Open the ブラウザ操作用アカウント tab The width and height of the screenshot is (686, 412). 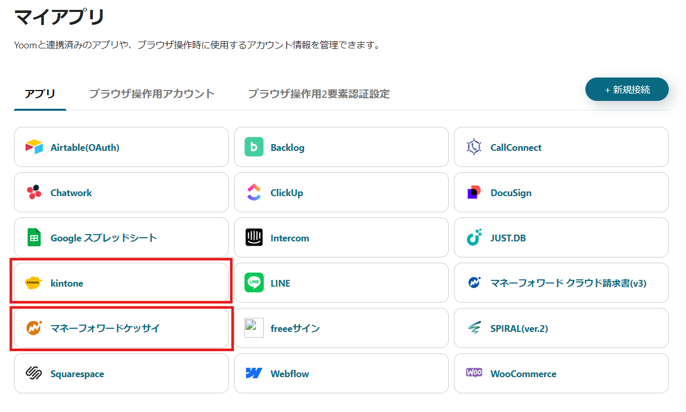pos(151,94)
